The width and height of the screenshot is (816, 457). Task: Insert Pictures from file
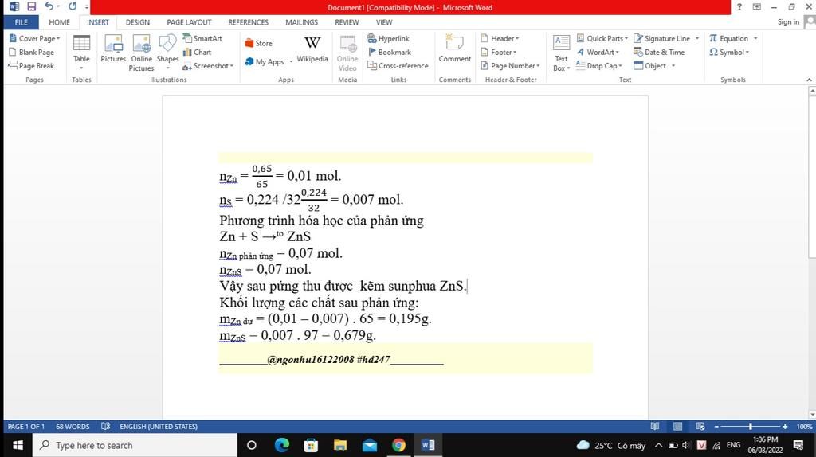click(113, 49)
